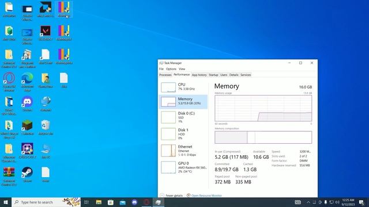
Task: Open the Discord desktop shortcut
Action: coord(27,103)
